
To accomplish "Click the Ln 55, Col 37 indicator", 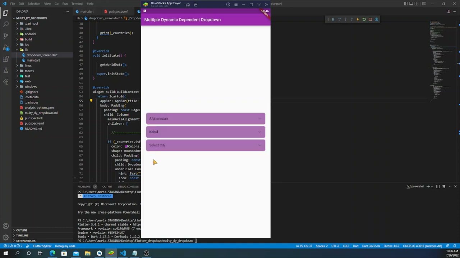I will [304, 246].
